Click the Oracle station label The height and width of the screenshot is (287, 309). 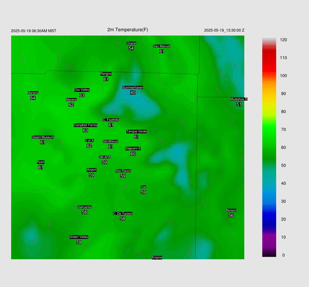tap(131, 43)
